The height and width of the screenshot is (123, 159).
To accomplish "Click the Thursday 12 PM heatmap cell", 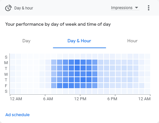I will [x=83, y=80].
